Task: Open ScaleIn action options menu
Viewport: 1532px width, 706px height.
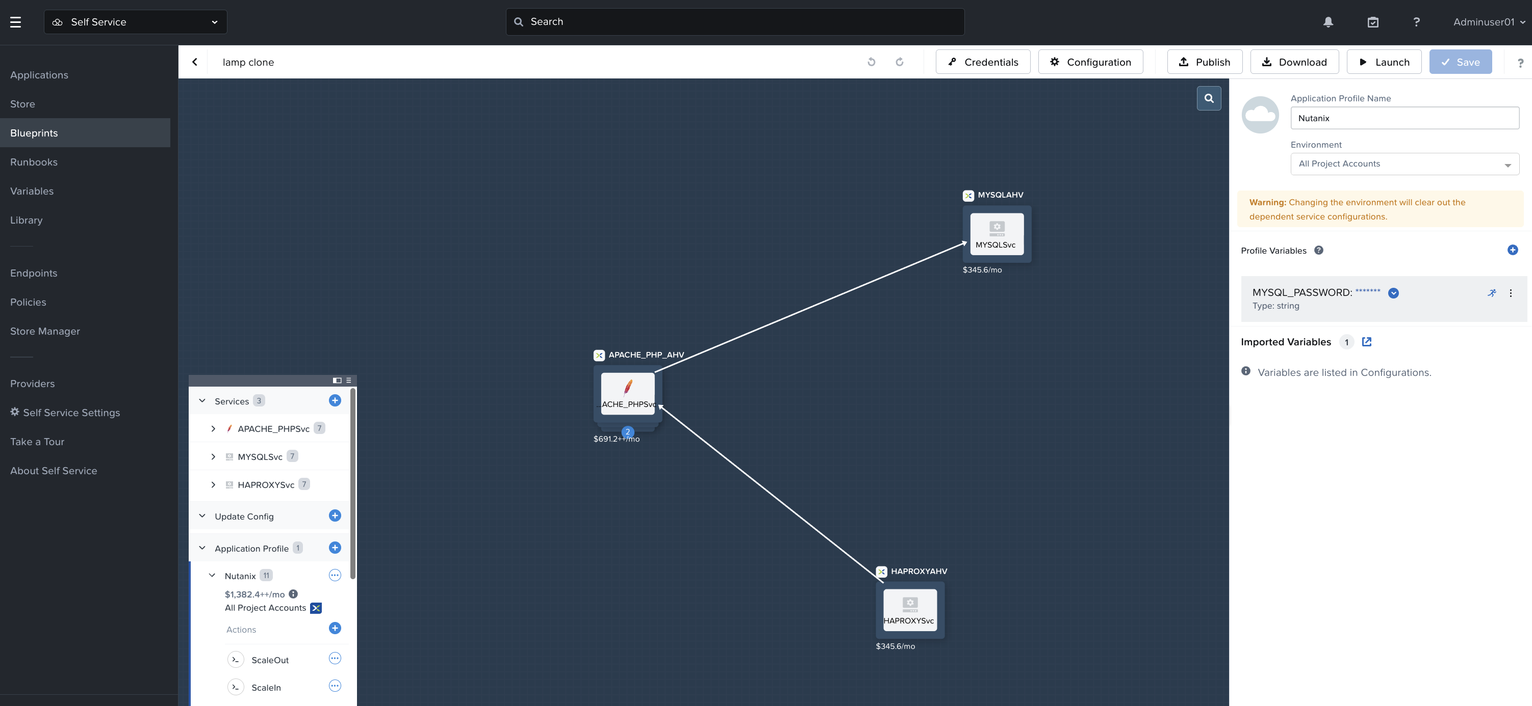Action: (x=335, y=686)
